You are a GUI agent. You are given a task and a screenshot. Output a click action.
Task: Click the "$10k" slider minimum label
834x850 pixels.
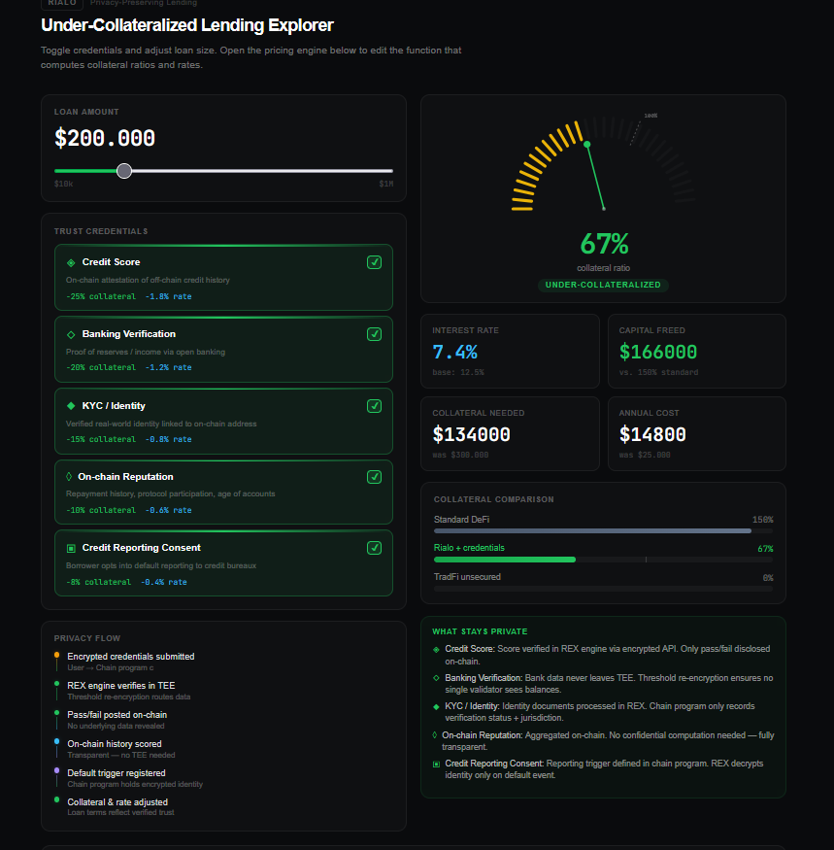63,185
